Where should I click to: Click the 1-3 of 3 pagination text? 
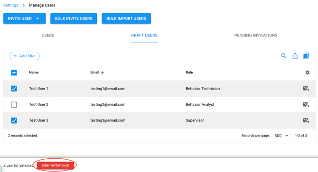click(301, 136)
